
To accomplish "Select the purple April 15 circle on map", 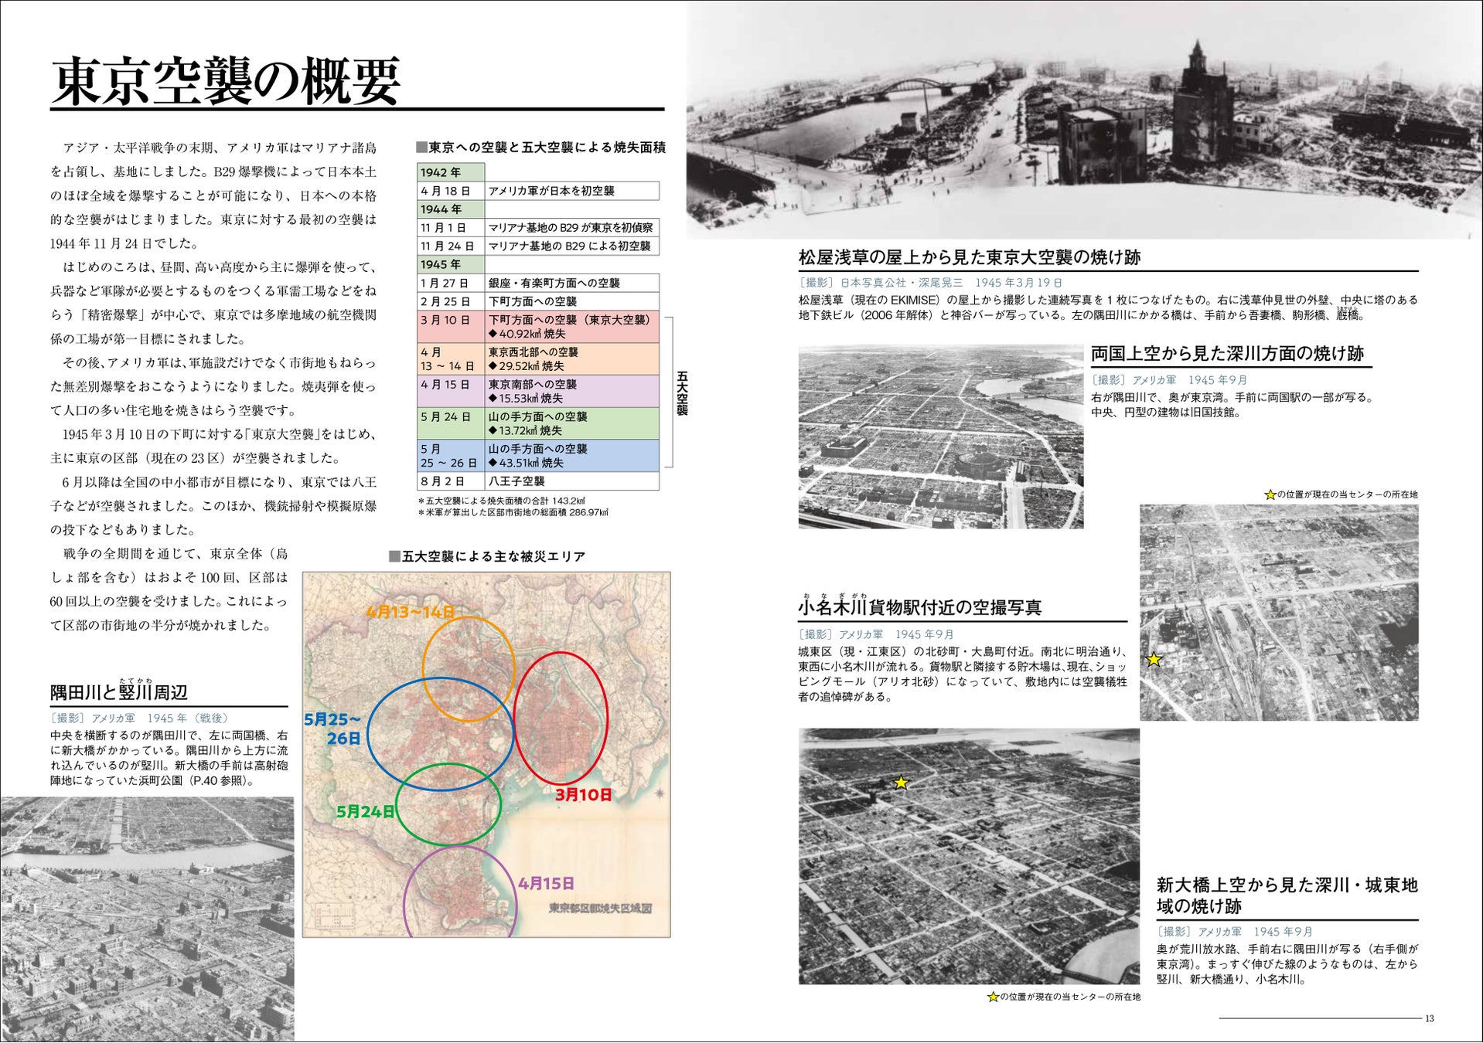I will pyautogui.click(x=460, y=892).
